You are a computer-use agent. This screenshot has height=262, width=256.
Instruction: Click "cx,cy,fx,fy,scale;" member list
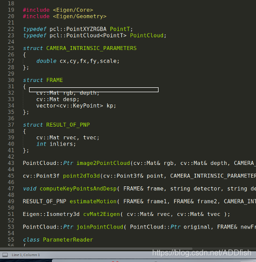click(x=90, y=61)
